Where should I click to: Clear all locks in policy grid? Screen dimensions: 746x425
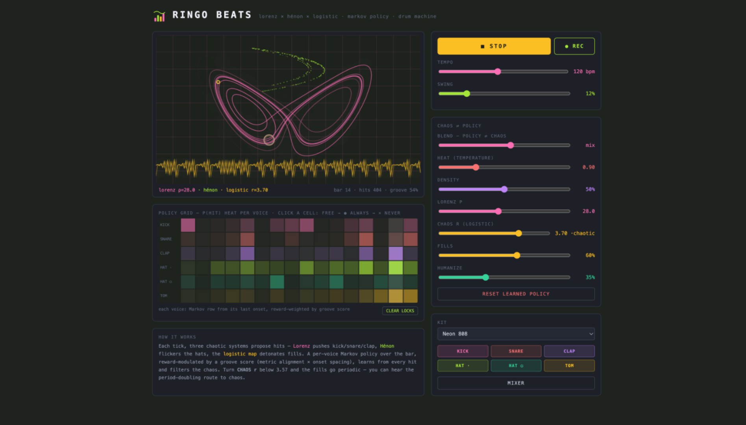pos(400,311)
